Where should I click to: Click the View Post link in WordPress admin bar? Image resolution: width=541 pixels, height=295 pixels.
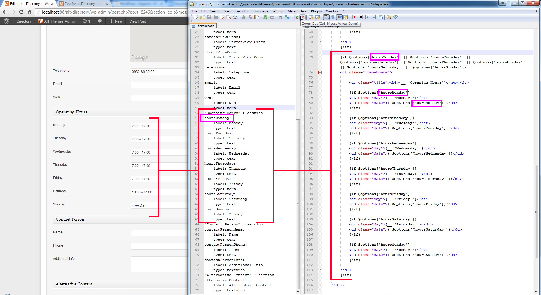137,21
